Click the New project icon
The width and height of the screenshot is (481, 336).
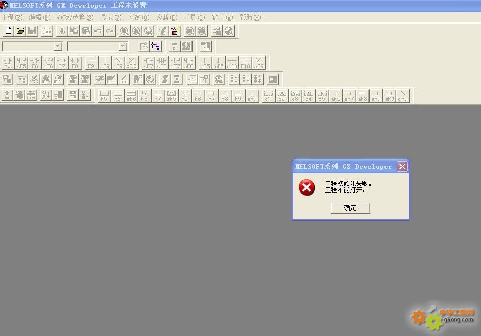coord(9,30)
